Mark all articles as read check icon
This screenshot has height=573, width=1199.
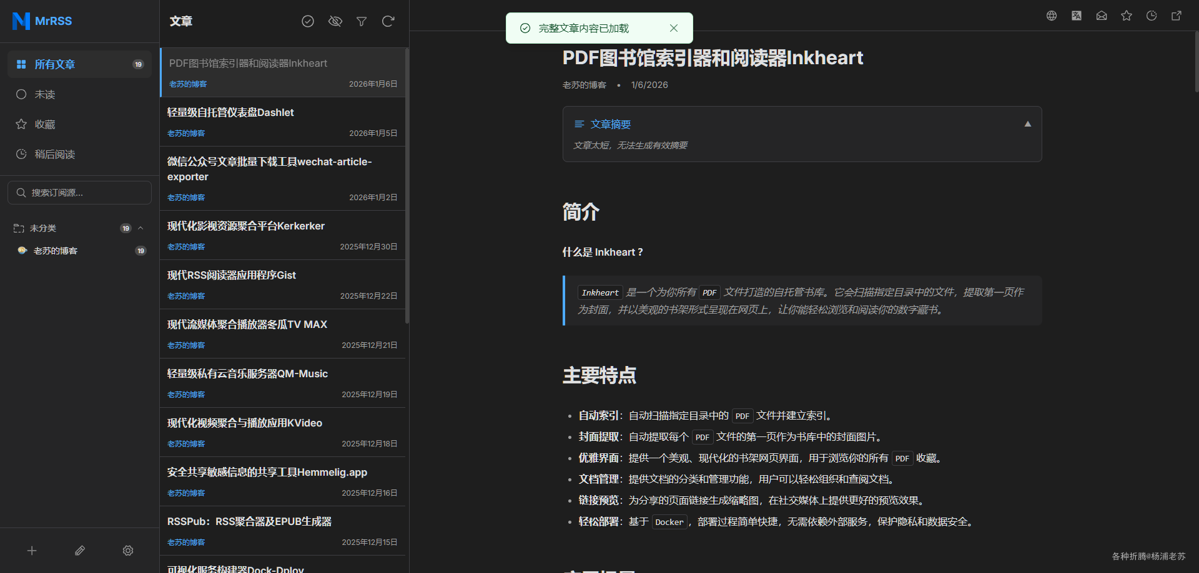tap(308, 21)
